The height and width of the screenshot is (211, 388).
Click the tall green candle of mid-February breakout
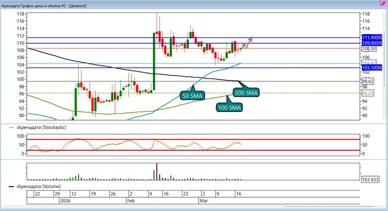tap(154, 61)
